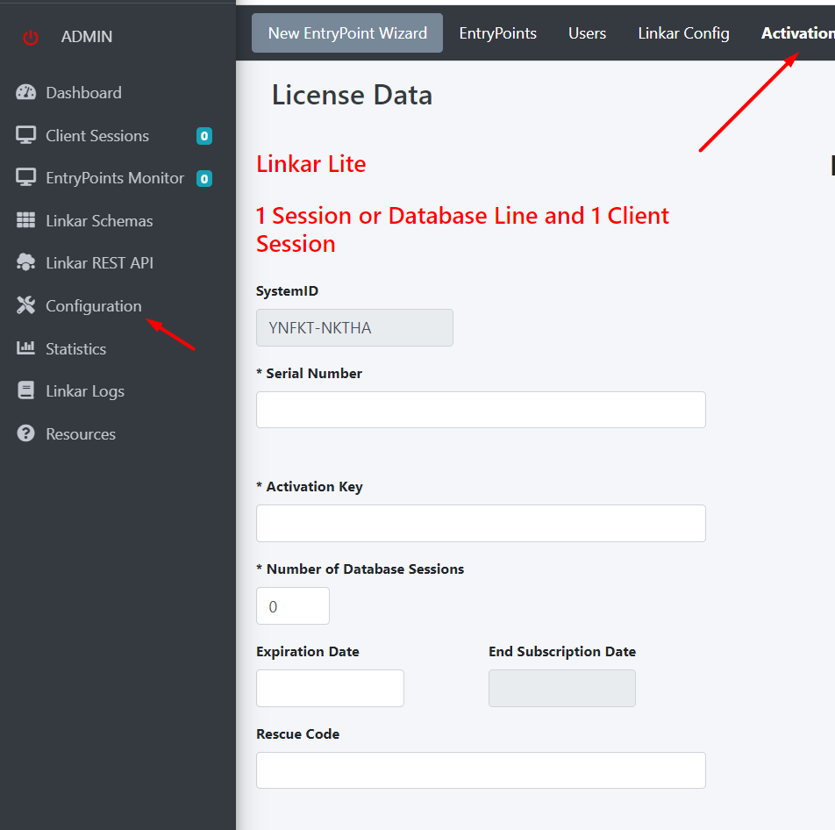Viewport: 835px width, 830px height.
Task: Click the Expiration Date field
Action: (330, 688)
